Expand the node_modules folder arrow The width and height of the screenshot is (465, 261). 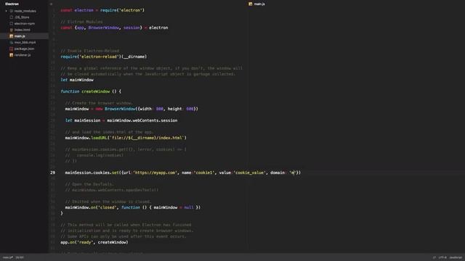click(7, 11)
